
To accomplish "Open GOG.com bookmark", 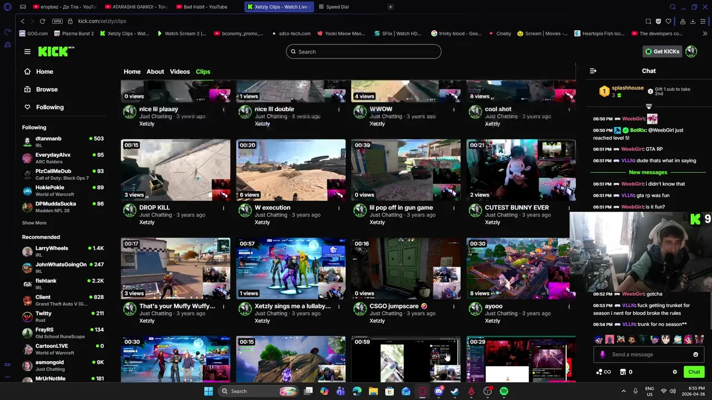I will tap(33, 33).
